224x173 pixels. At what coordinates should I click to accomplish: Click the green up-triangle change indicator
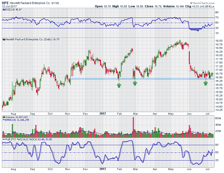click(x=213, y=6)
